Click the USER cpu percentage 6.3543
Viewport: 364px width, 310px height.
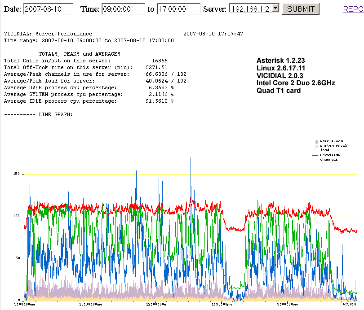[158, 87]
